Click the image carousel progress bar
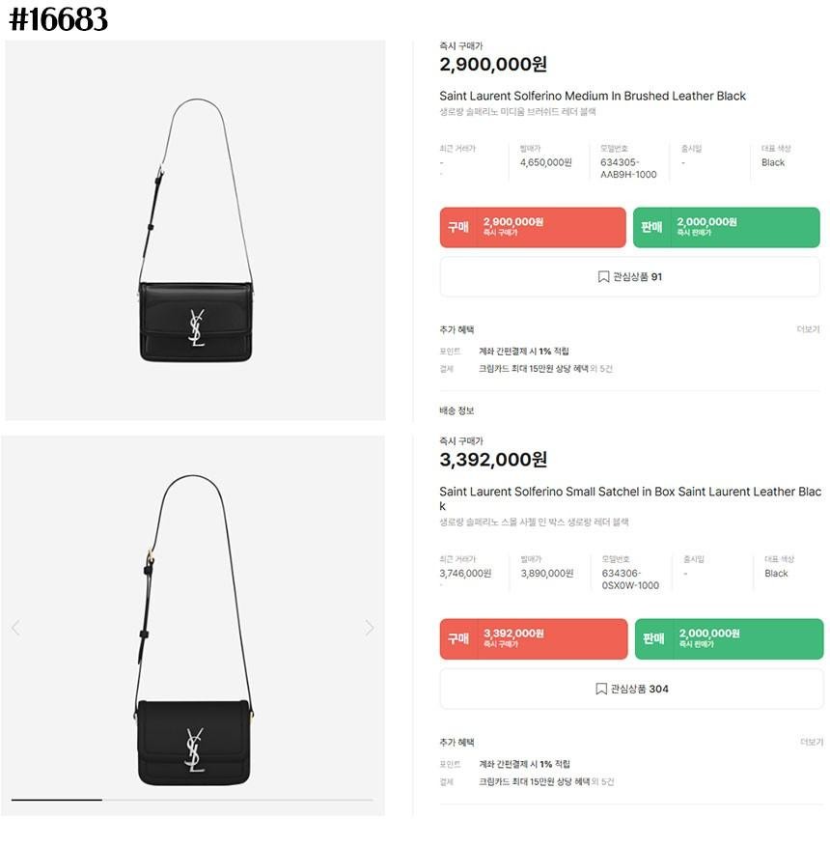 pos(192,800)
